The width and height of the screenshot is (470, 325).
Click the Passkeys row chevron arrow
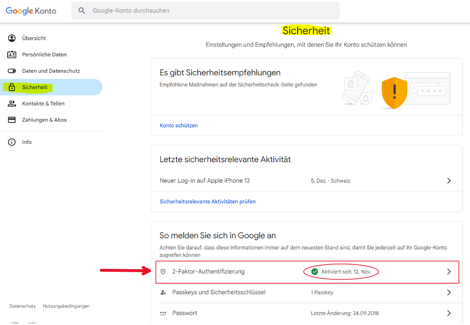449,293
